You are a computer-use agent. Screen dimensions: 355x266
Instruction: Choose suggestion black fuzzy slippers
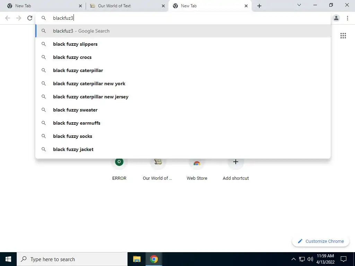pyautogui.click(x=183, y=44)
